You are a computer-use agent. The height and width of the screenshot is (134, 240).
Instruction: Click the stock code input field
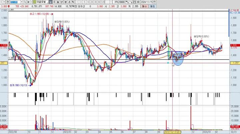pos(15,2)
